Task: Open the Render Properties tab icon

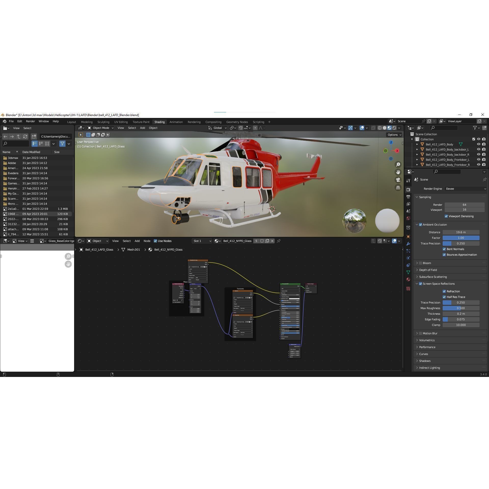Action: (x=408, y=189)
